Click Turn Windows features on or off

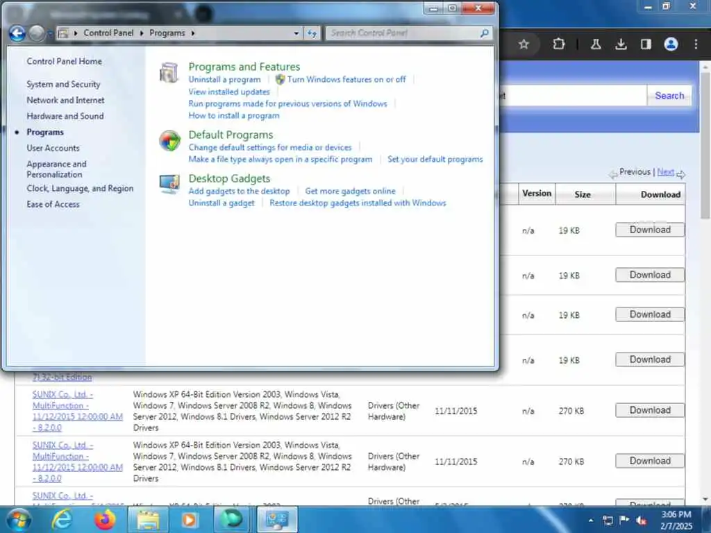(346, 79)
